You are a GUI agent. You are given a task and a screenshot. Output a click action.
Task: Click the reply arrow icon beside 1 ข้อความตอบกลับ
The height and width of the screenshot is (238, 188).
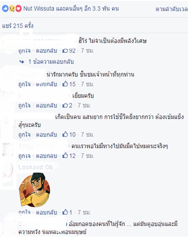[22, 62]
